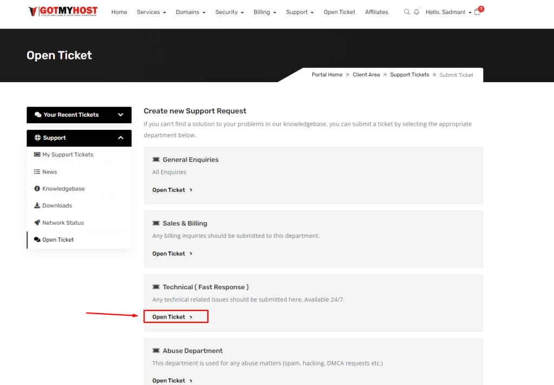Open the shopping cart icon
This screenshot has width=554, height=385.
click(x=477, y=12)
